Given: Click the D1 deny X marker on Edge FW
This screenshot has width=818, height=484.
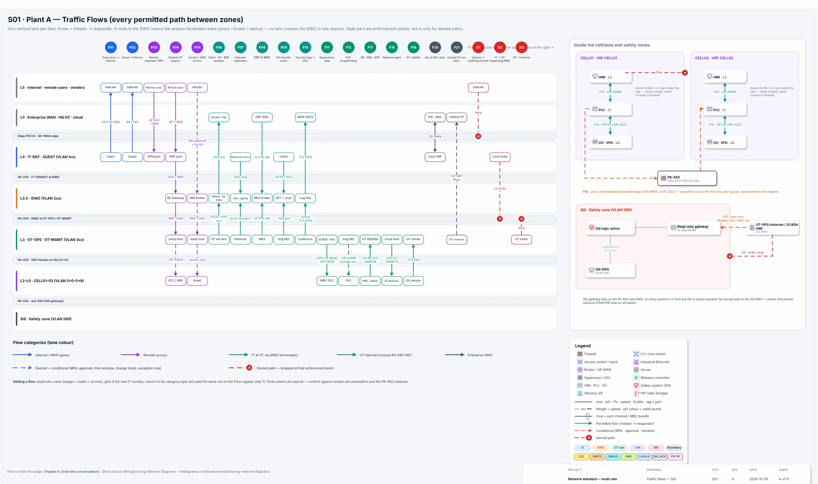Looking at the screenshot, I should [478, 136].
